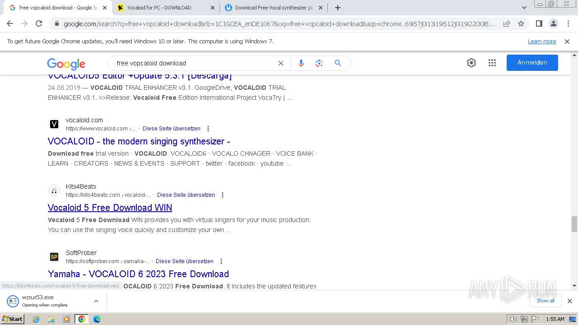578x325 pixels.
Task: Bookmark this page with star icon
Action: pyautogui.click(x=521, y=24)
